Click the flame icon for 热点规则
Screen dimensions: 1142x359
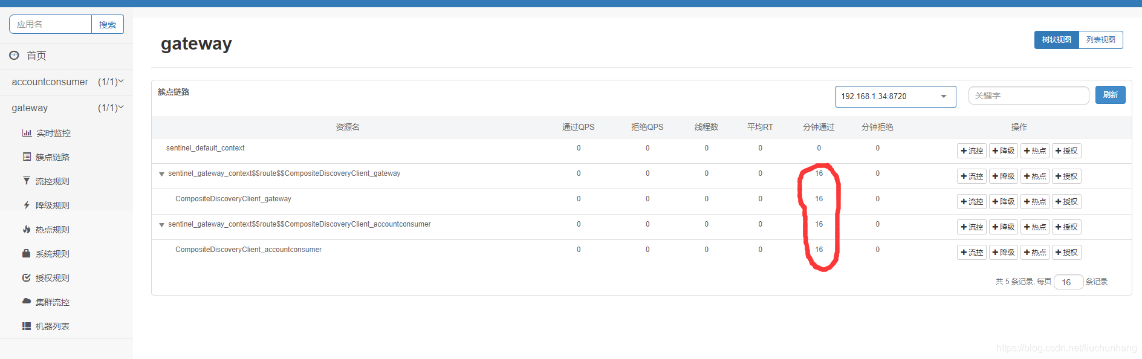[26, 229]
